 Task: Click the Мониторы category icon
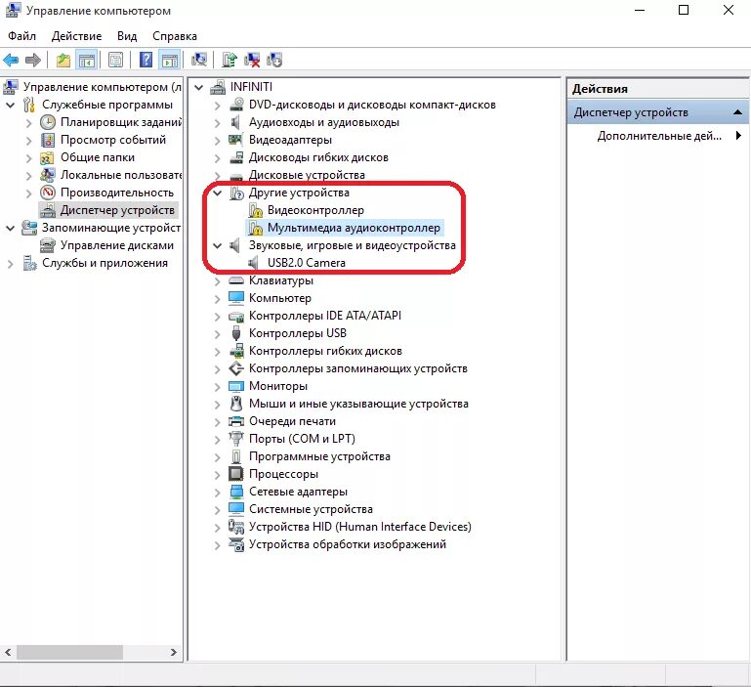(235, 386)
